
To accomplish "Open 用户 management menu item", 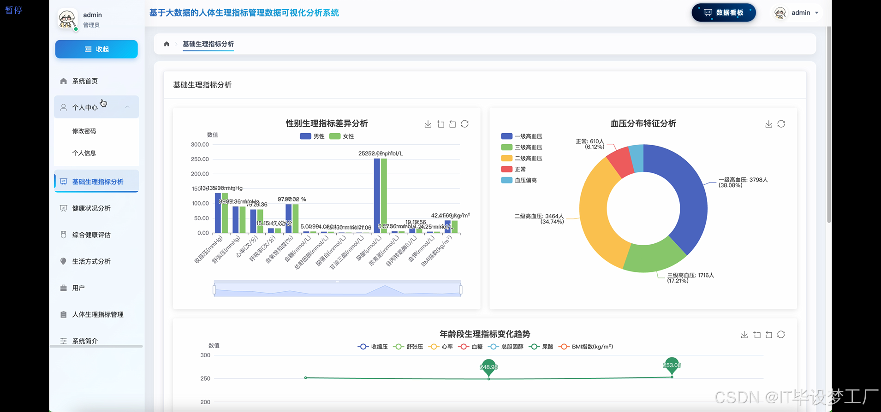I will 96,288.
